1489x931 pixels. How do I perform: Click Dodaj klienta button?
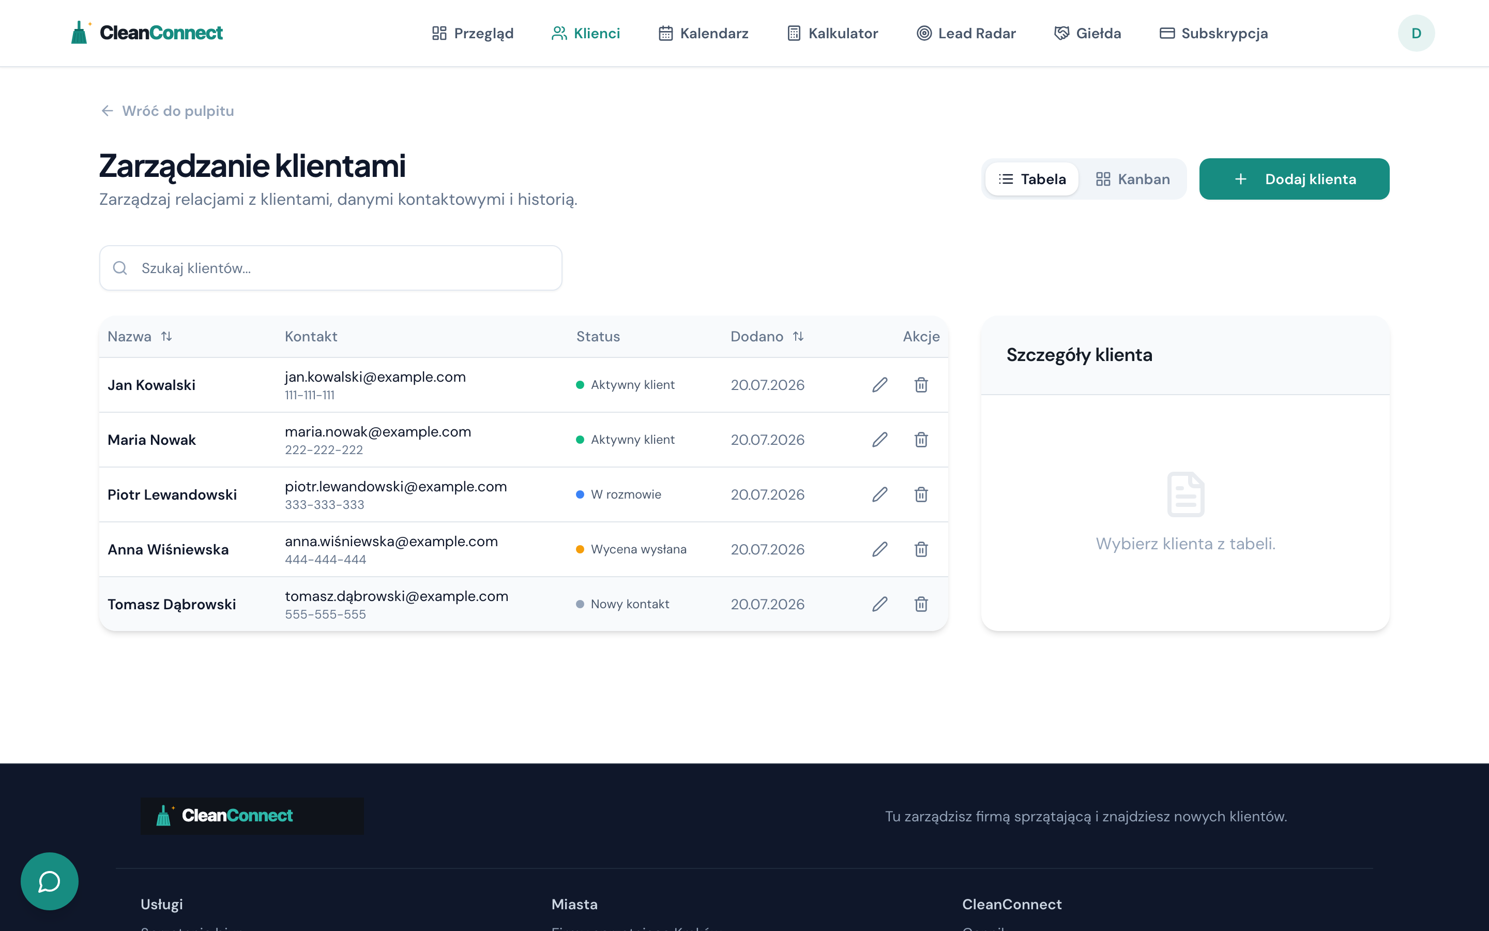coord(1294,179)
